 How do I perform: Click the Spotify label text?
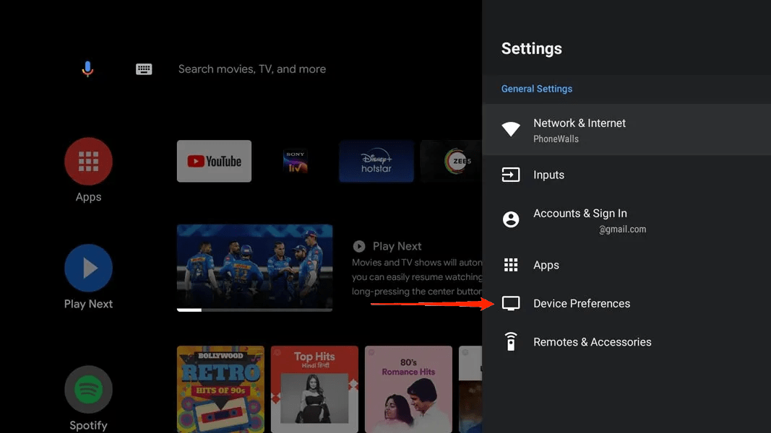pos(88,425)
